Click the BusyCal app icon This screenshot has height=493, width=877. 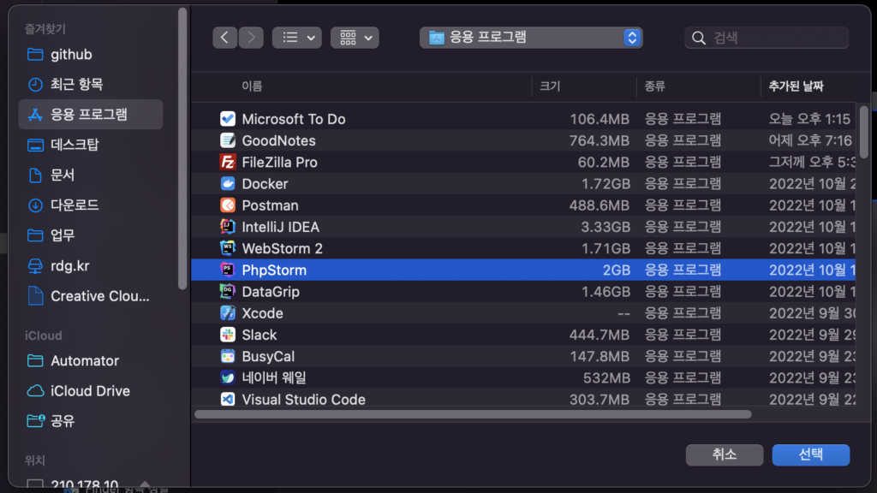(228, 356)
